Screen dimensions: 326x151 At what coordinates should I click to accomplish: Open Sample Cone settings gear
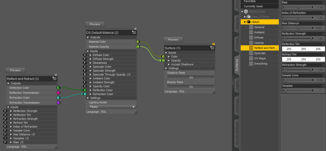tap(324, 75)
